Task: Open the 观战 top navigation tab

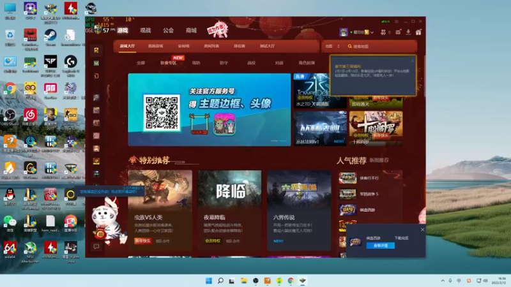Action: 146,30
